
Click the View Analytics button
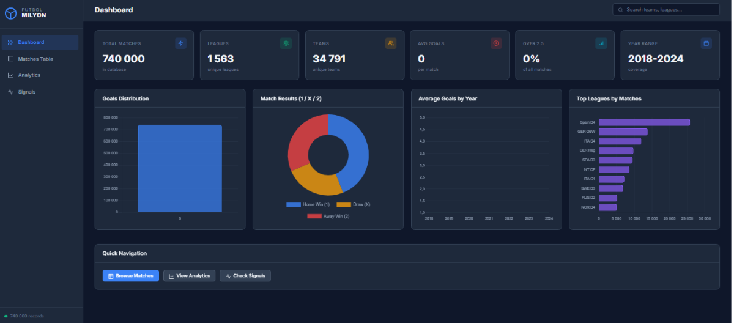190,276
